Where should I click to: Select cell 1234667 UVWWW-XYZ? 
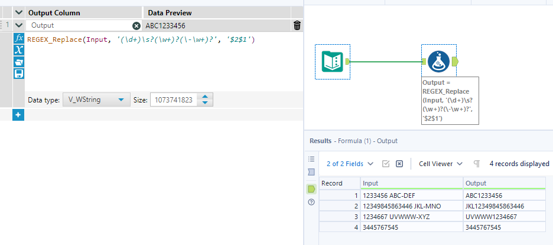(412, 217)
